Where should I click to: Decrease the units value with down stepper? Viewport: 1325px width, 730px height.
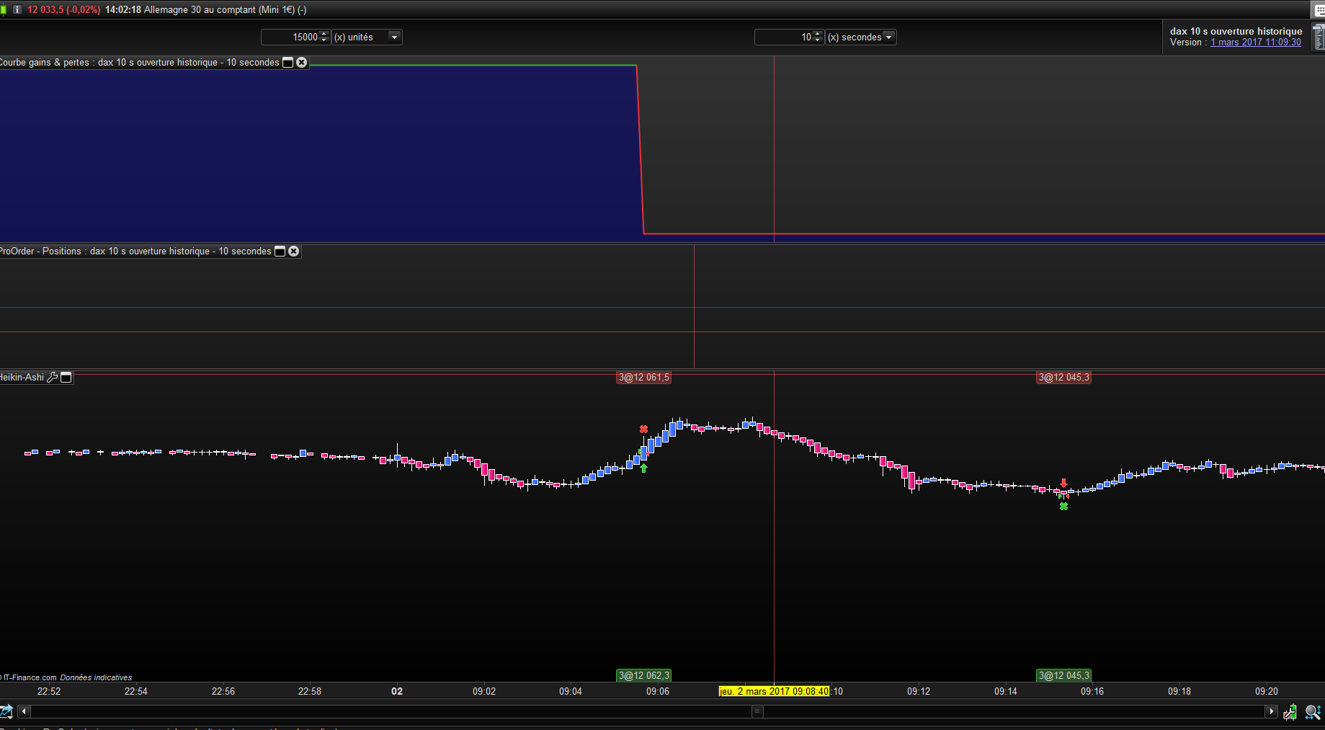pos(324,40)
